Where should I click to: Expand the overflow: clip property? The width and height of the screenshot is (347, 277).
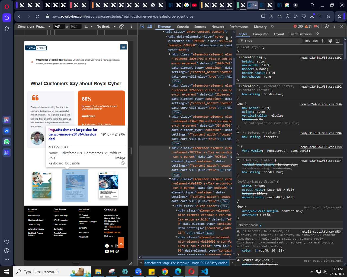point(261,215)
